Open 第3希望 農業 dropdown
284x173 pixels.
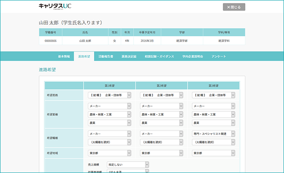[213, 123]
